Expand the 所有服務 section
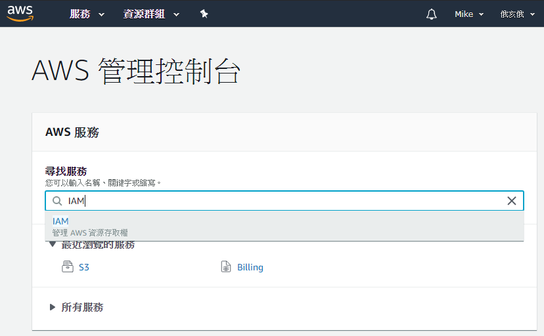The width and height of the screenshot is (544, 336). pyautogui.click(x=77, y=307)
